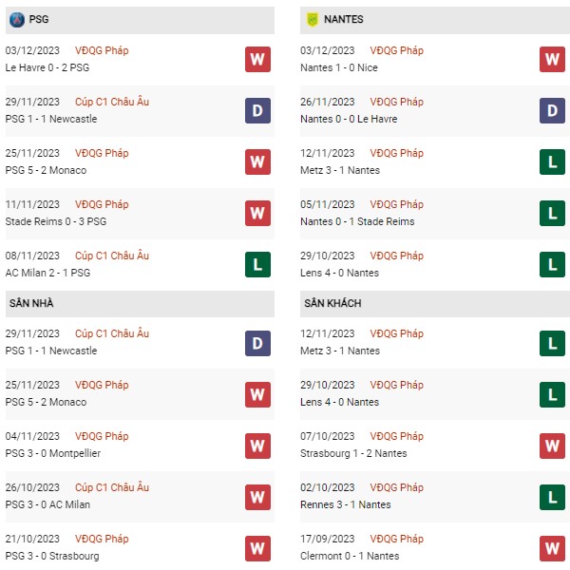The image size is (570, 570).
Task: Click W badge for PSG 3-0 Strasbourg
Action: 257,548
